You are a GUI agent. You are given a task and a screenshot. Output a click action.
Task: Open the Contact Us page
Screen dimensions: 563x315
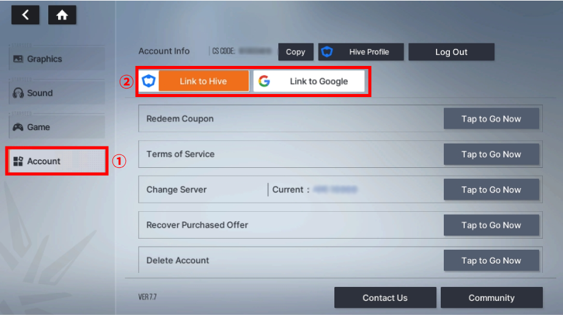point(385,298)
